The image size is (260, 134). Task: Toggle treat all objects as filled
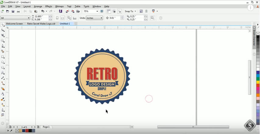(152, 18)
